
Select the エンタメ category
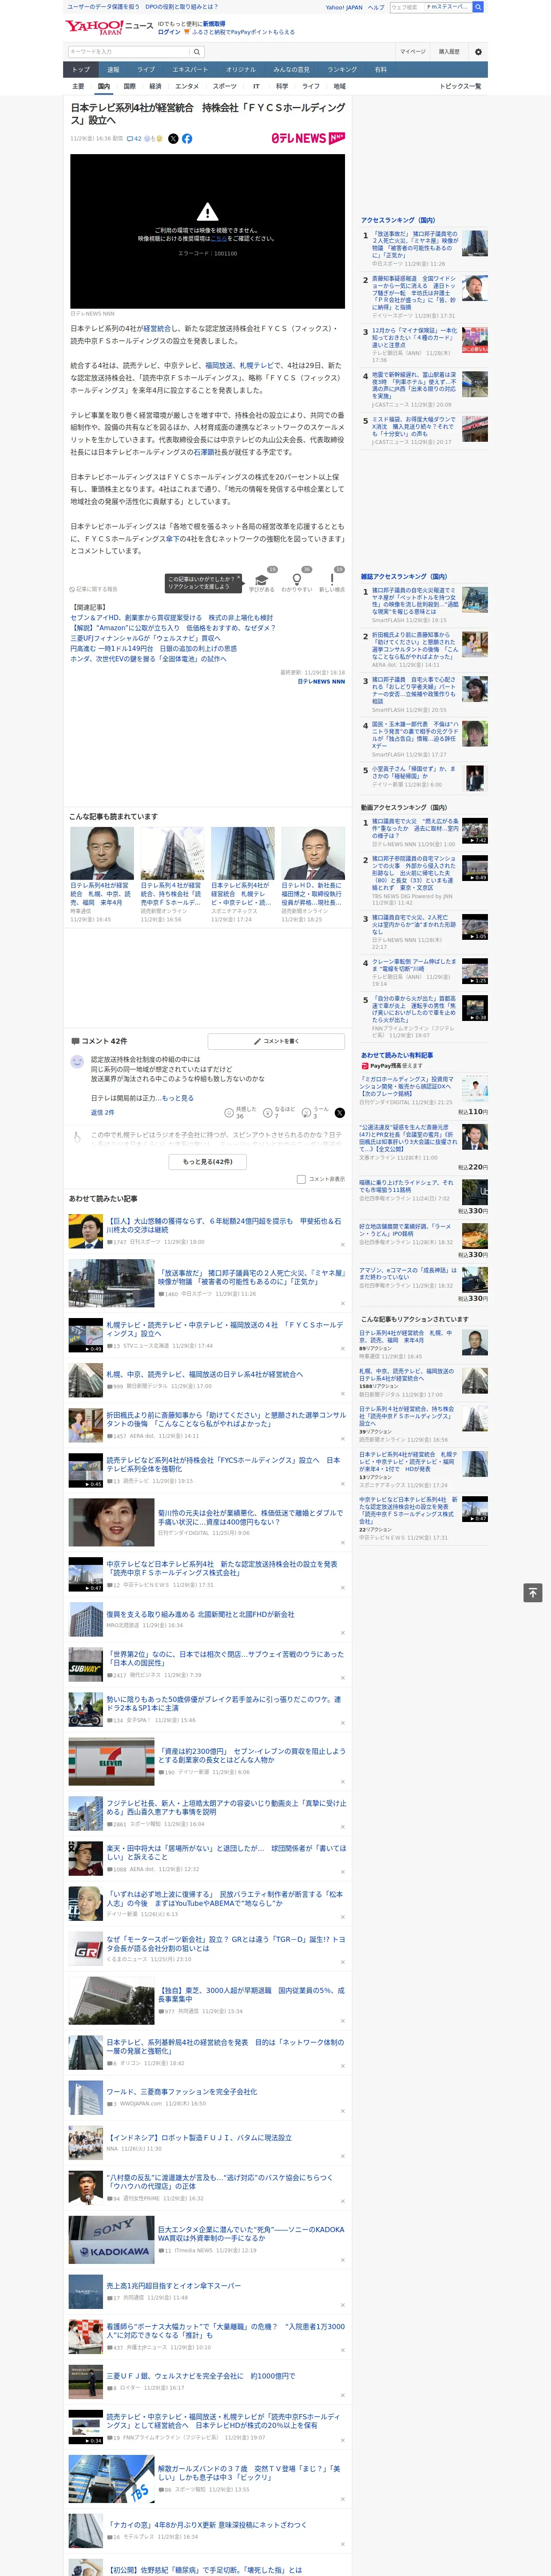pos(187,86)
